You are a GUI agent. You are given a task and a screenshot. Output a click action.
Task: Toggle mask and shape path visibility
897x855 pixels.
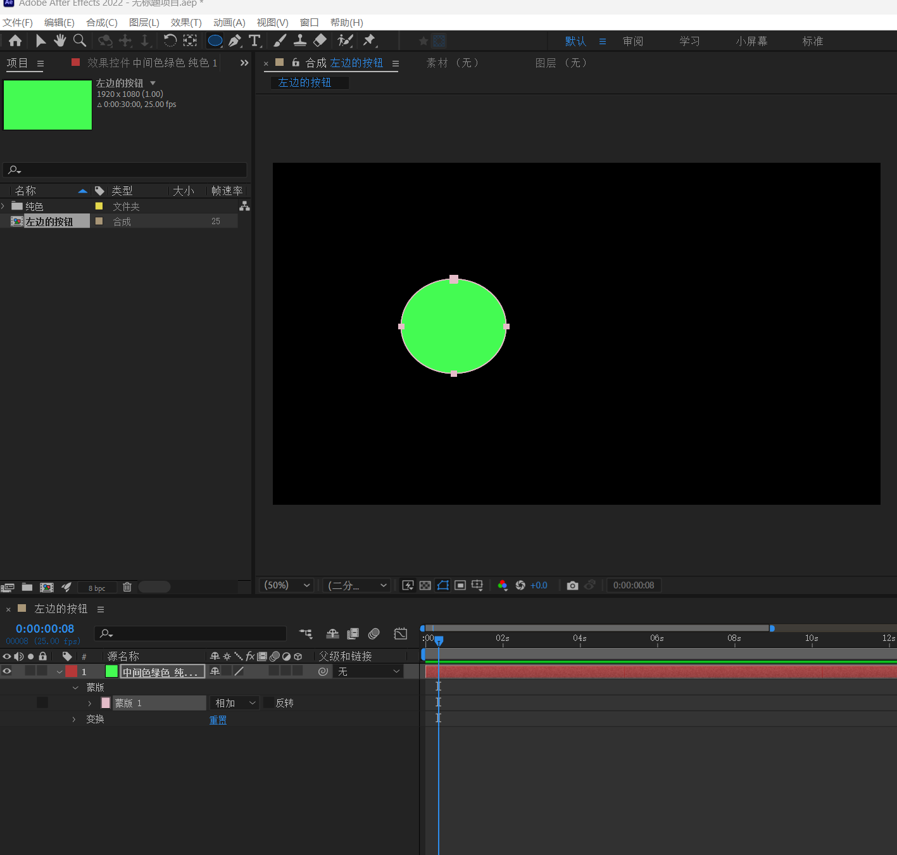pyautogui.click(x=443, y=585)
